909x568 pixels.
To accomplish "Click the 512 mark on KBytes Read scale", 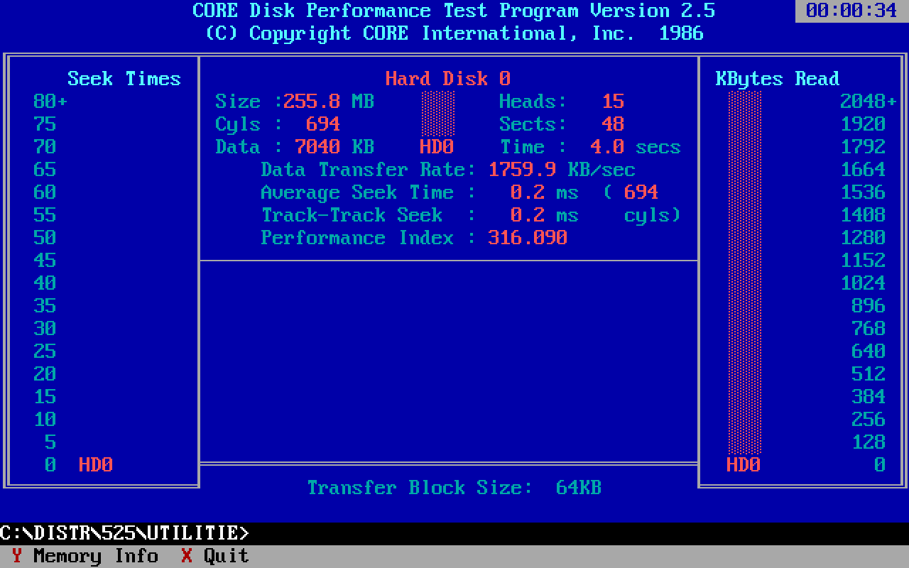I will pos(869,374).
